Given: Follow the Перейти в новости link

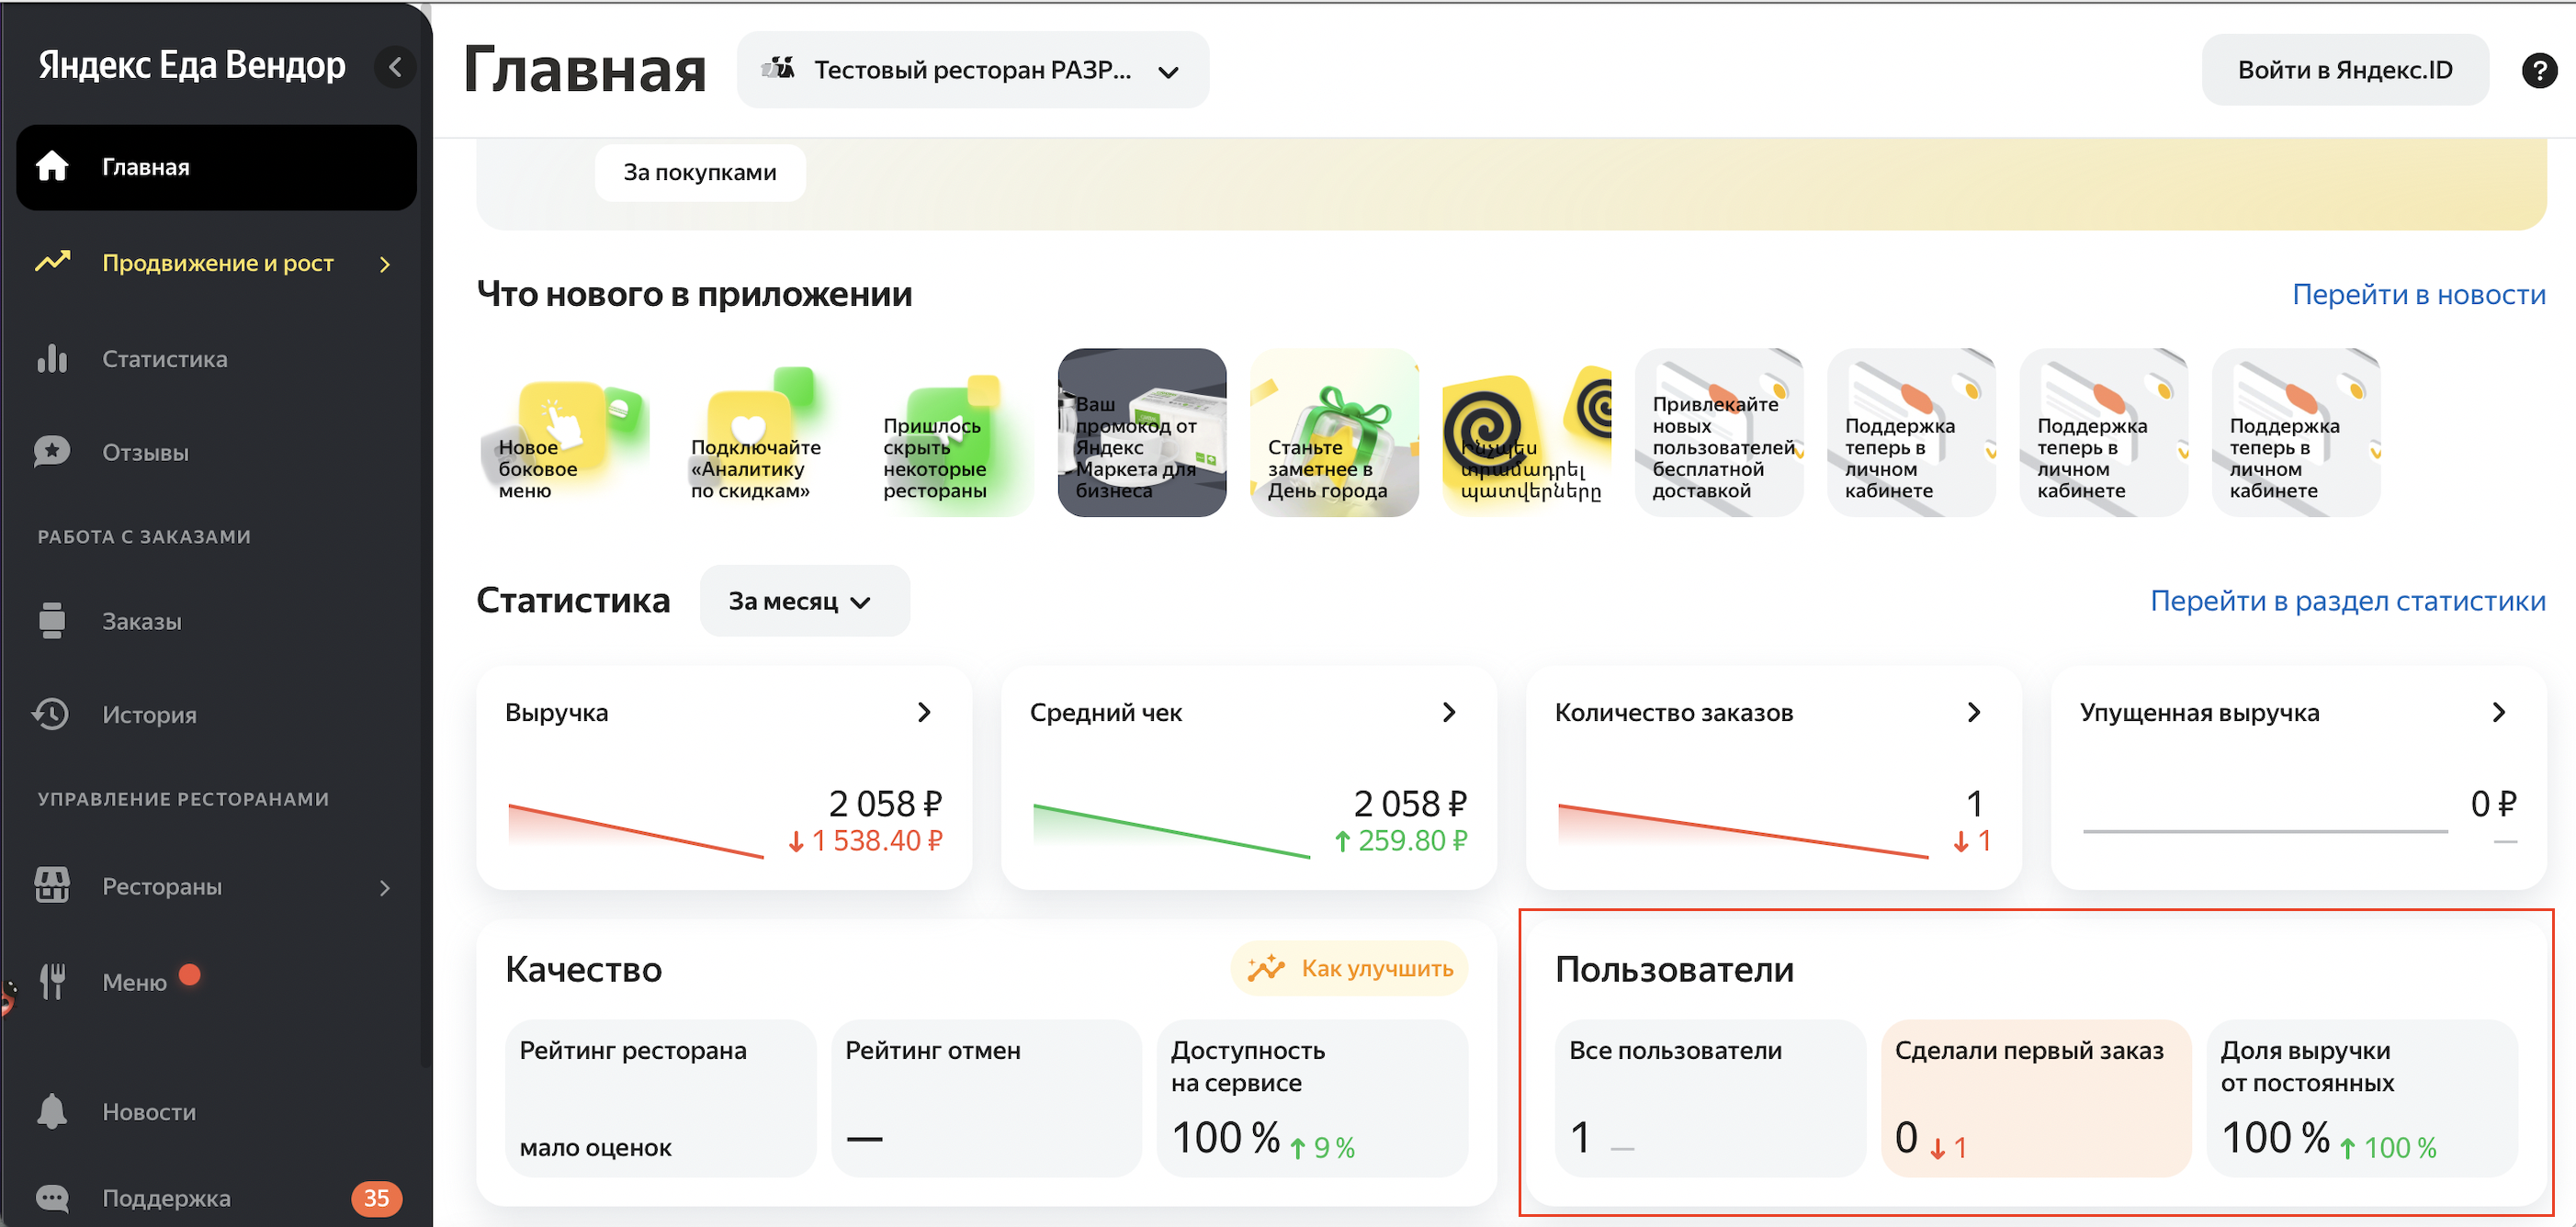Looking at the screenshot, I should [x=2419, y=294].
